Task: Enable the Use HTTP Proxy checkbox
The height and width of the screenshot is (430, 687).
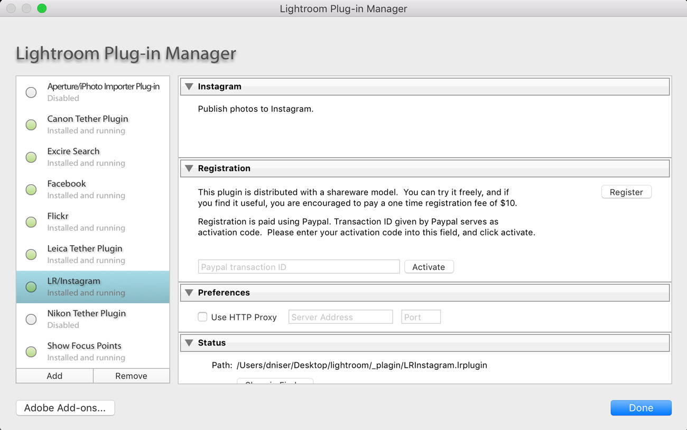Action: point(202,317)
